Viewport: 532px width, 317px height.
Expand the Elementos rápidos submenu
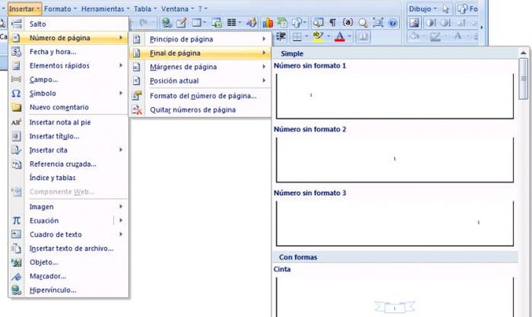tap(68, 66)
